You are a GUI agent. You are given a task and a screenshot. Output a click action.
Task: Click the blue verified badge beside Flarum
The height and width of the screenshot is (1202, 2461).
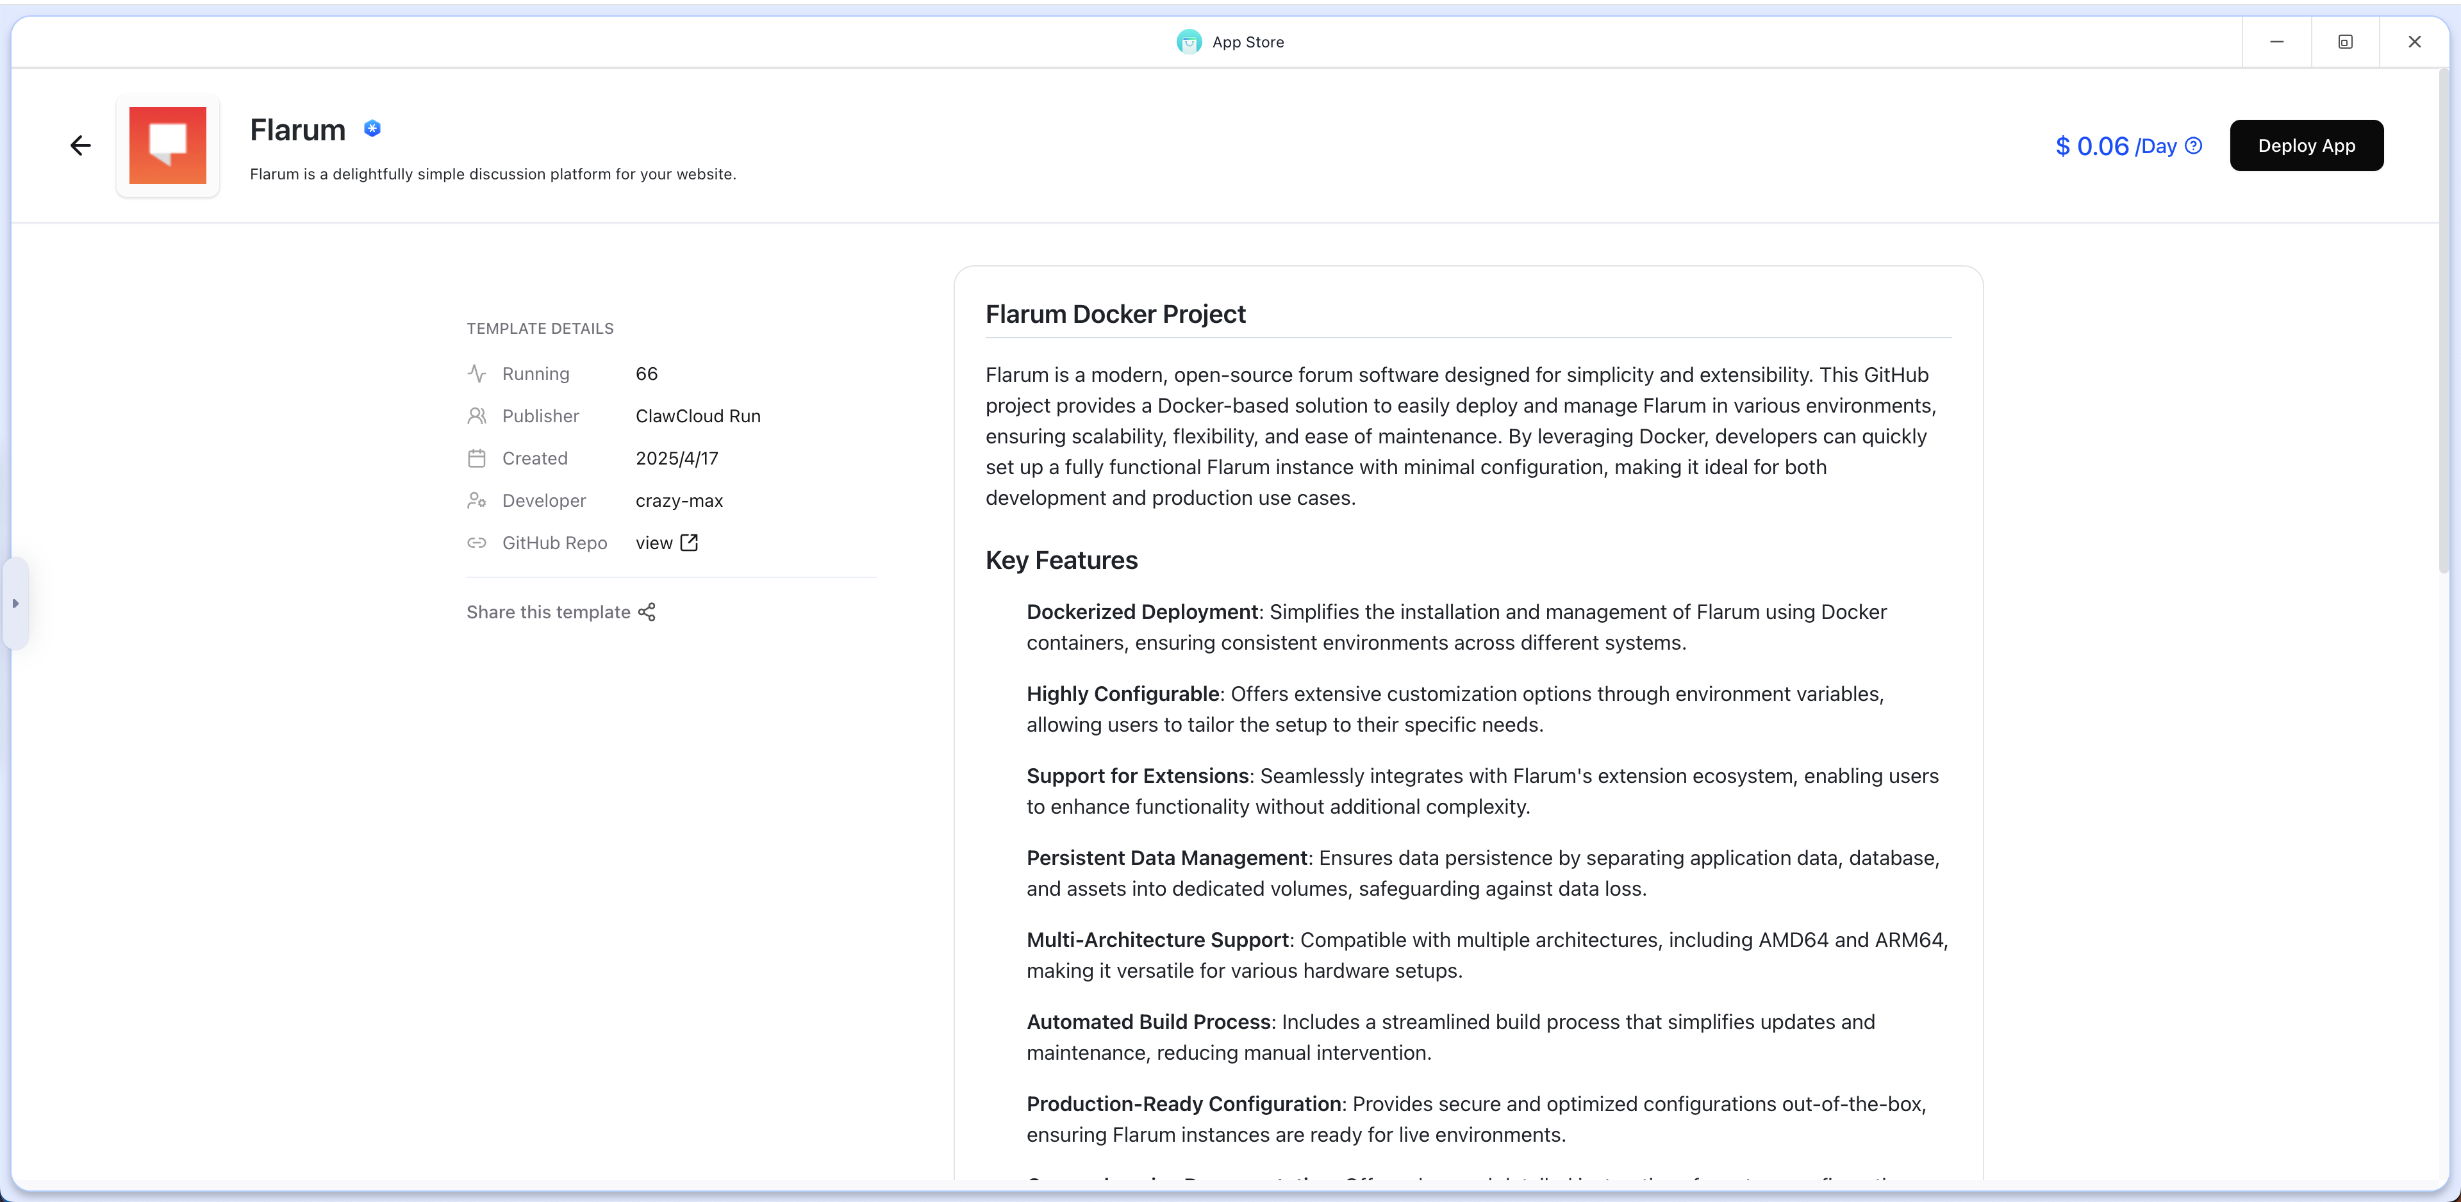pyautogui.click(x=372, y=128)
